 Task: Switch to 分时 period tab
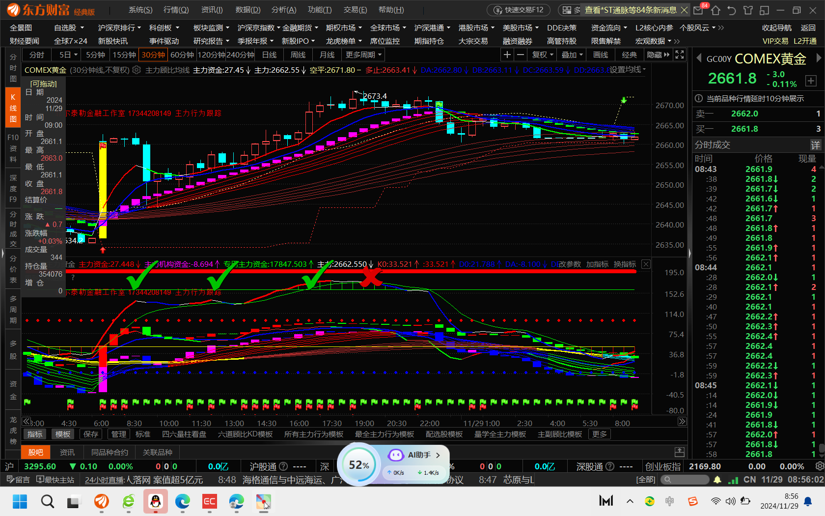tap(37, 55)
